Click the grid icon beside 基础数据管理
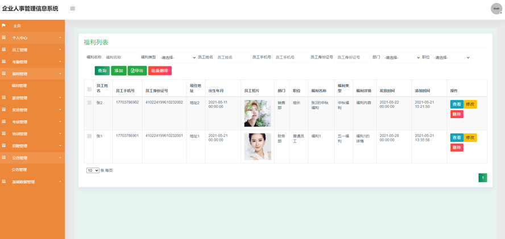The width and height of the screenshot is (505, 239). [4, 182]
